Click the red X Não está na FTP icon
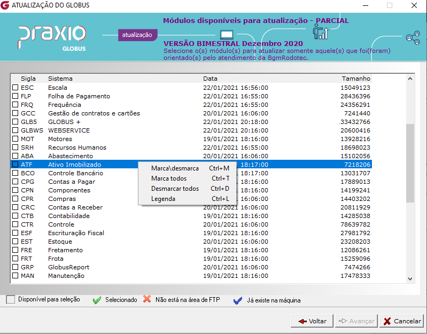427x334 pixels. click(x=147, y=299)
